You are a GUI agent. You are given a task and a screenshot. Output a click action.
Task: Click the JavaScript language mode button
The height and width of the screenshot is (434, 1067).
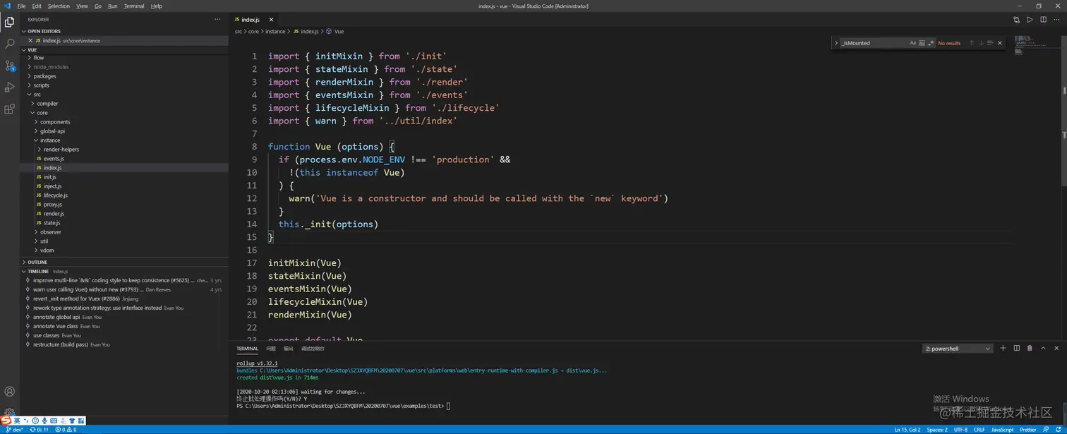[x=1002, y=429]
